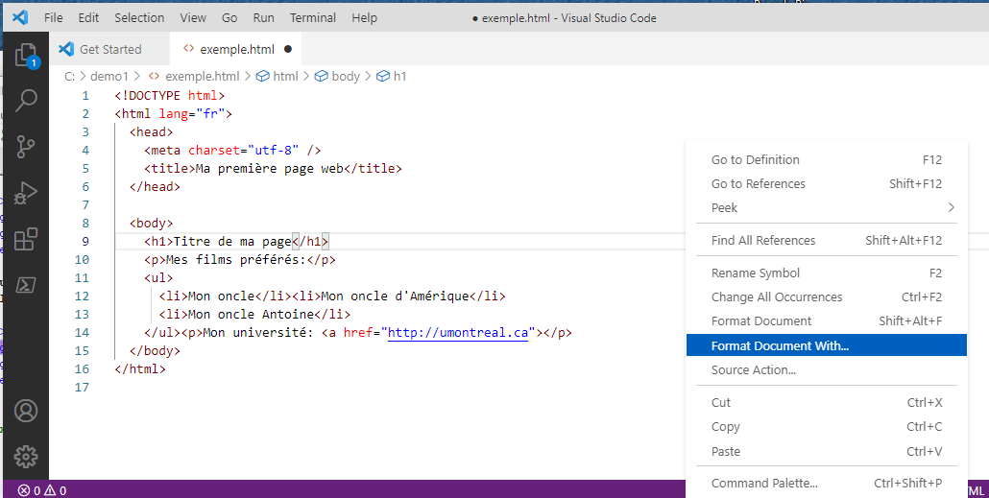Open the Extensions view icon
The width and height of the screenshot is (989, 498).
point(26,240)
